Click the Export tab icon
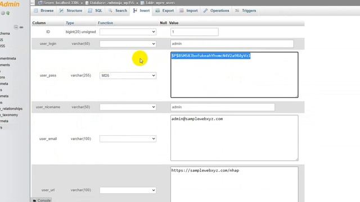This screenshot has width=360, height=202. tap(157, 11)
